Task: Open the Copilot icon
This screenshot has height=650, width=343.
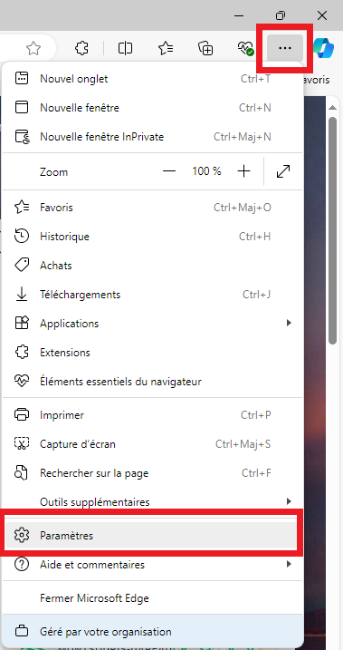Action: pyautogui.click(x=324, y=48)
